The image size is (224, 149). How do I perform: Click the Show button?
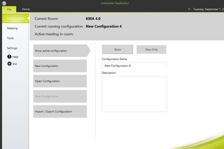[x=118, y=49]
